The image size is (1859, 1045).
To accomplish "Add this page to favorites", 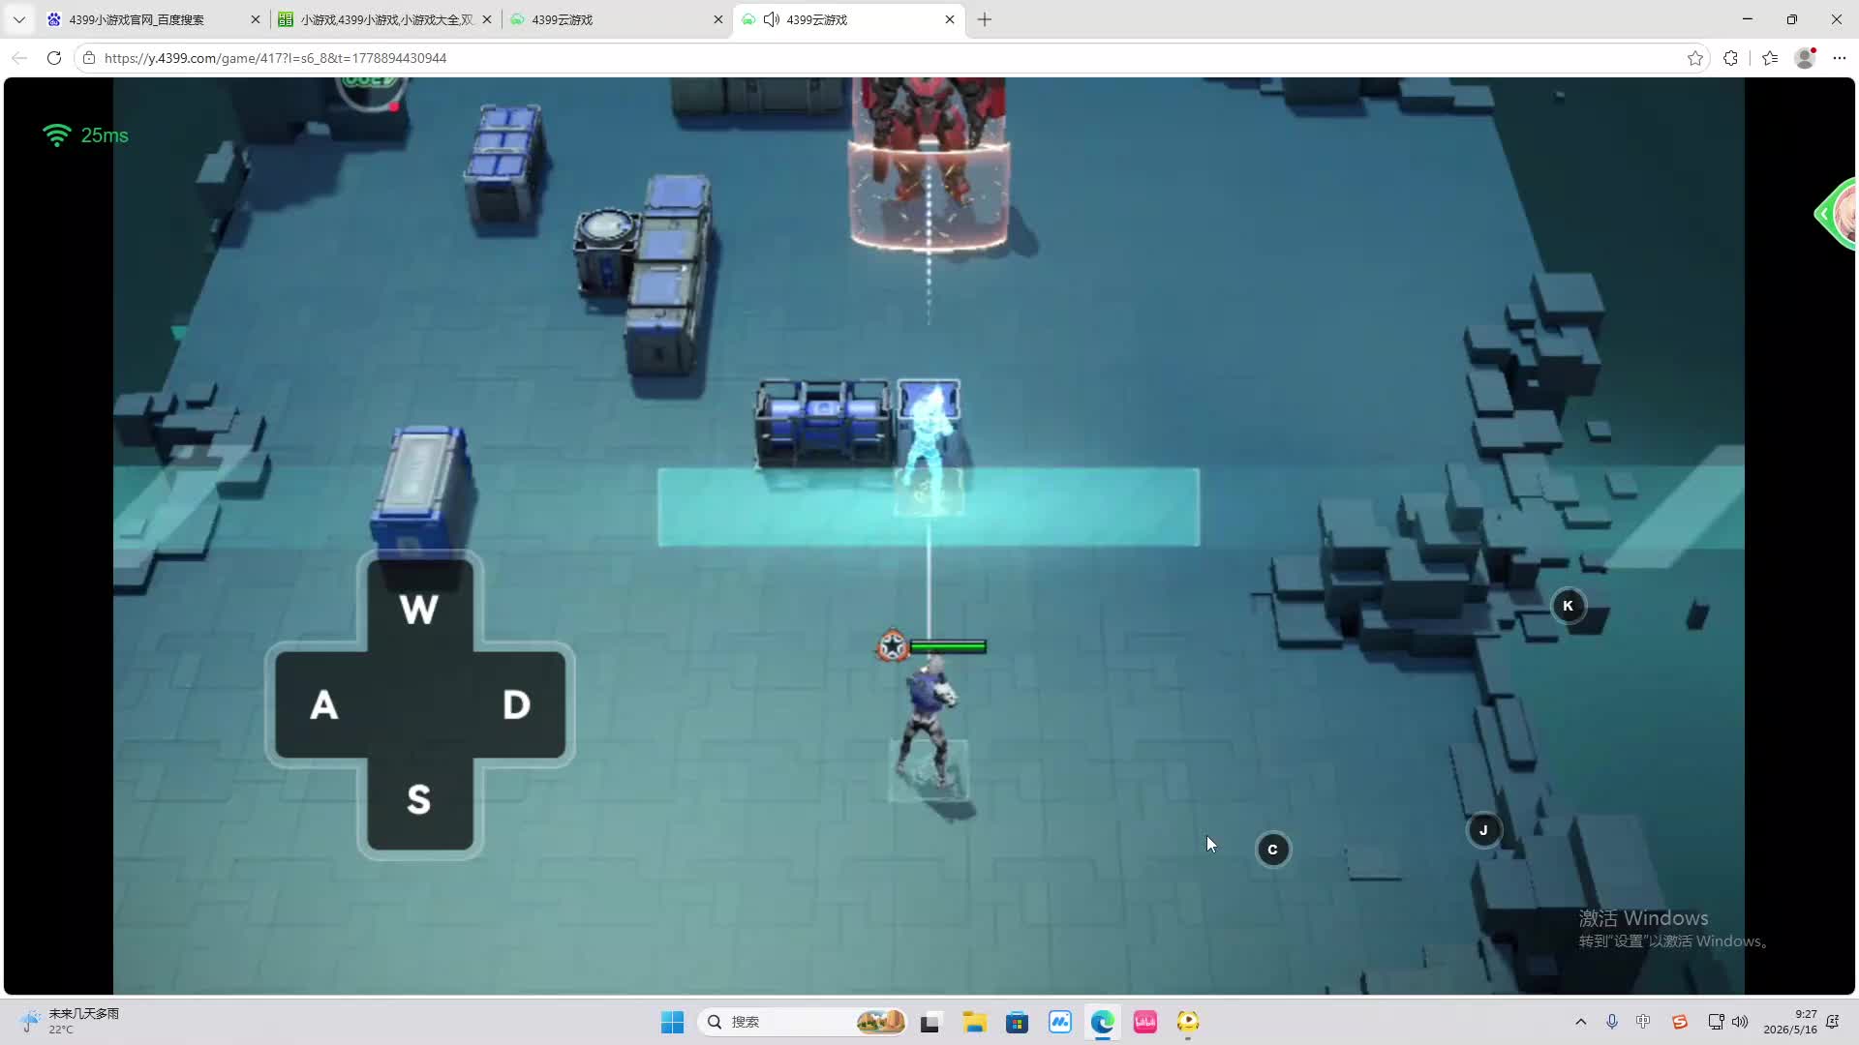I will [1694, 58].
